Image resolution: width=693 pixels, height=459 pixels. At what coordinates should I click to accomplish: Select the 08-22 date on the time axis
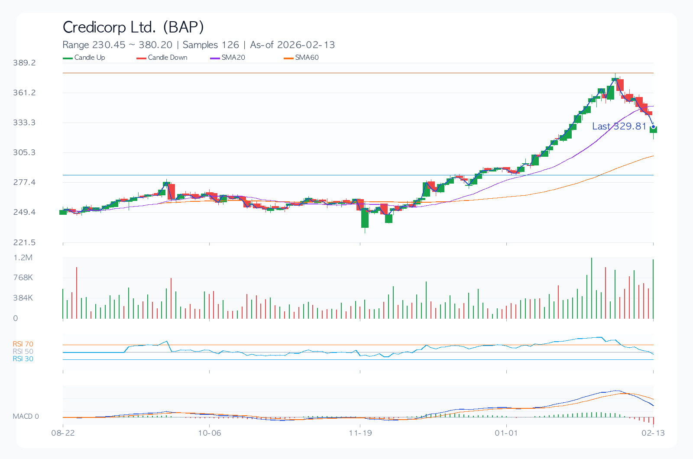(x=63, y=433)
